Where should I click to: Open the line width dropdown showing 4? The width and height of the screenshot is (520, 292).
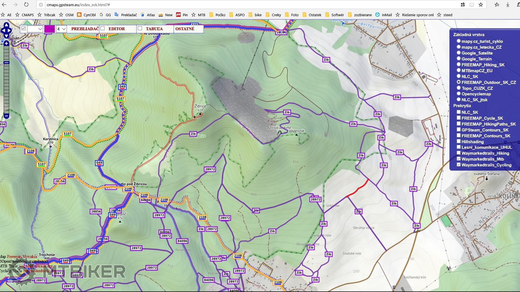pyautogui.click(x=61, y=29)
